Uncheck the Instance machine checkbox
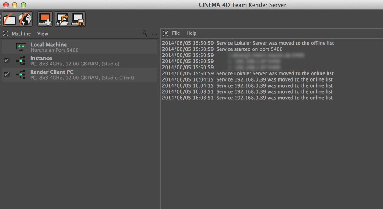Screen dimensions: 383x209 (6, 61)
